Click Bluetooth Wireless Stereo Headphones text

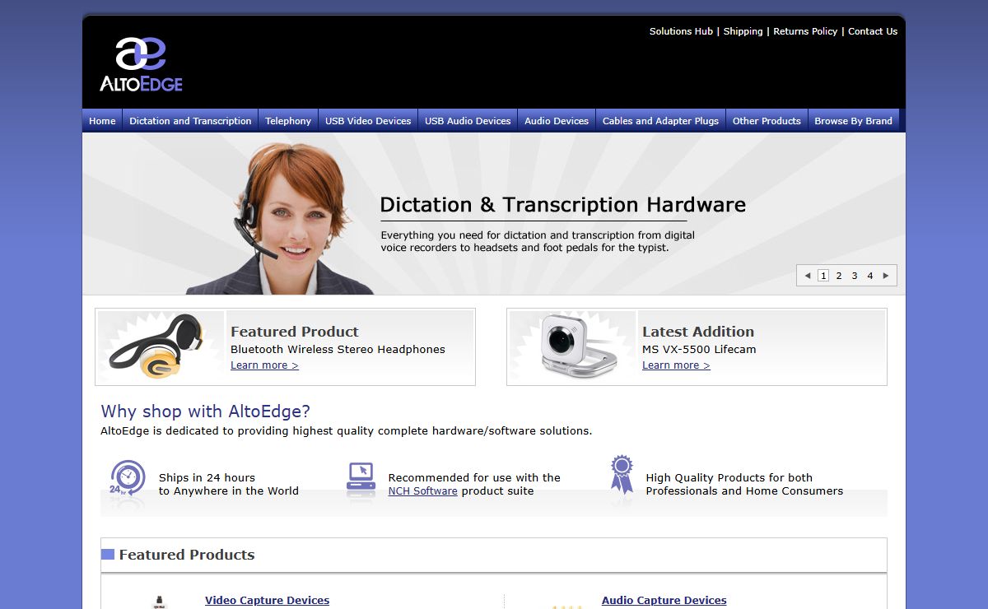(338, 350)
